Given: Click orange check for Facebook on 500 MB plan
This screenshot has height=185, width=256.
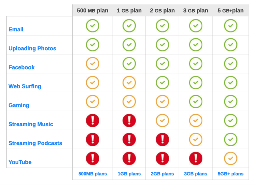Looking at the screenshot, I should [x=92, y=63].
